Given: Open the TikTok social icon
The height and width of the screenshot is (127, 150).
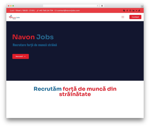Looking at the screenshot, I should click(x=139, y=11).
